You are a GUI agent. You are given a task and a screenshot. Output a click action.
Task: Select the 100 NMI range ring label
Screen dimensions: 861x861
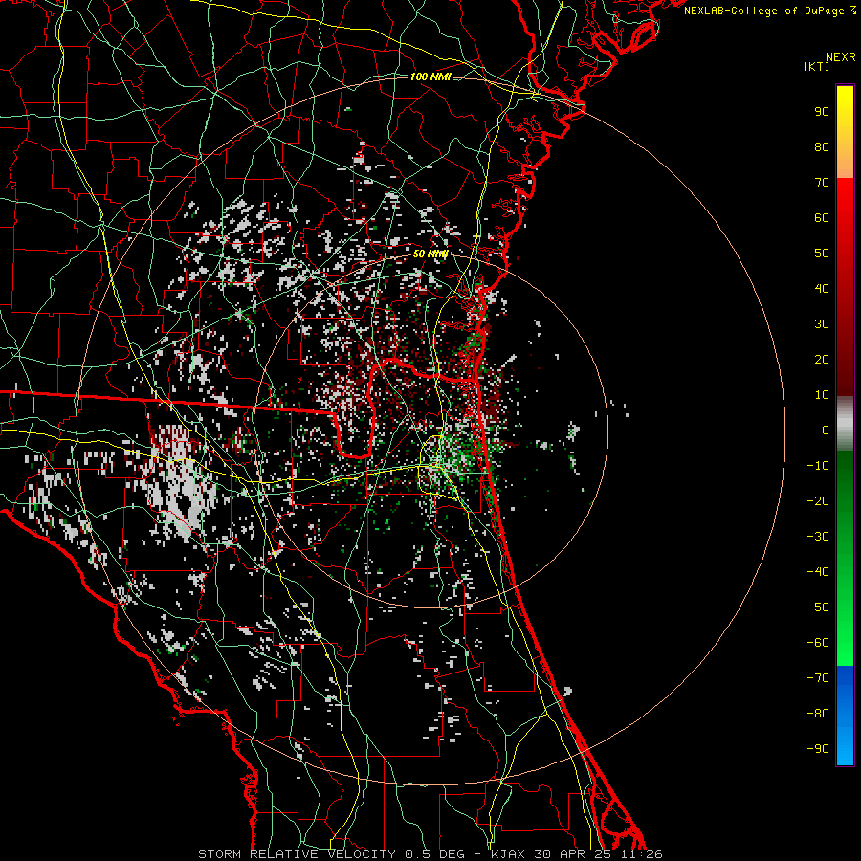(430, 77)
